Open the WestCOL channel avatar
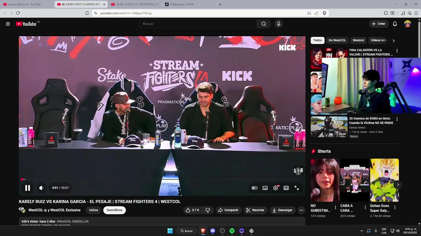The width and height of the screenshot is (421, 236). 22,210
